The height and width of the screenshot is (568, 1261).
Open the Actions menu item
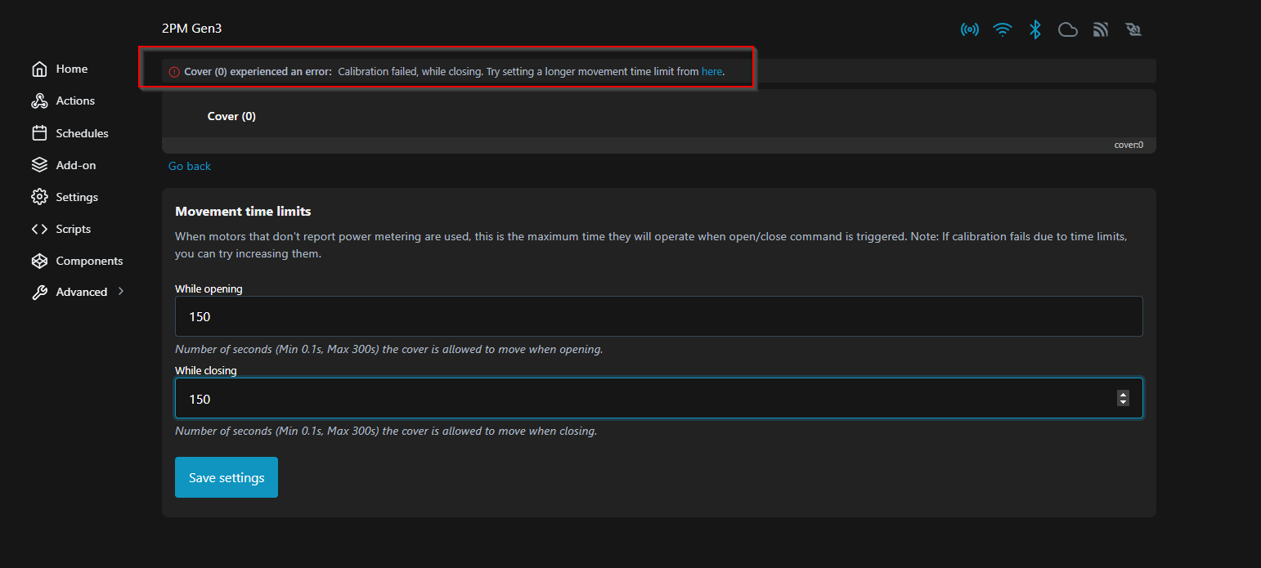[74, 101]
